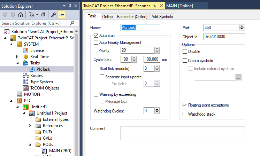This screenshot has width=260, height=156.
Task: Check the Disable option checkbox
Action: point(185,51)
